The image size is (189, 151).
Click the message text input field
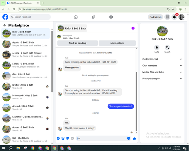point(102,139)
